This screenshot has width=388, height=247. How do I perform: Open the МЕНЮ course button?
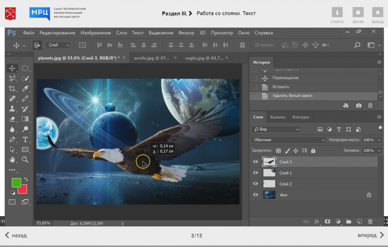[358, 15]
